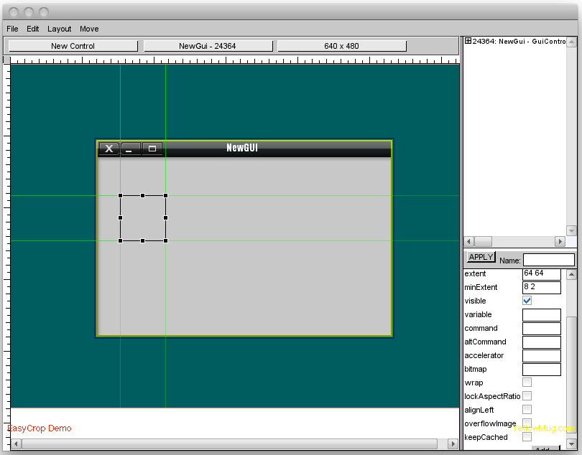This screenshot has height=455, width=582.
Task: Click top-left resize handle of selected control
Action: (120, 195)
